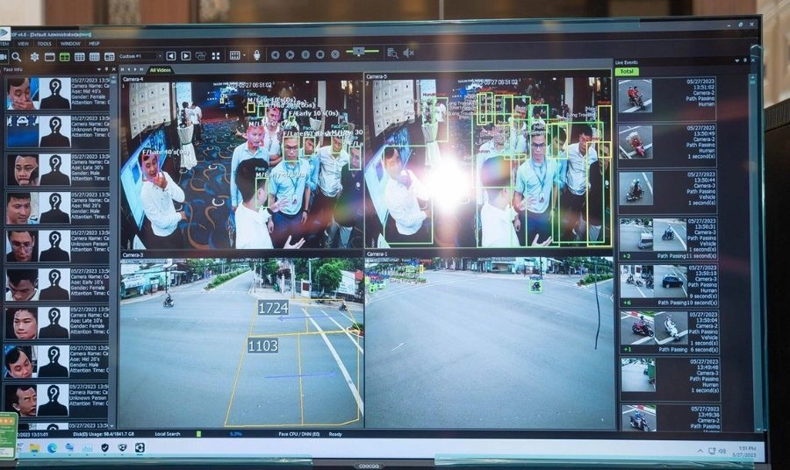The height and width of the screenshot is (470, 790).
Task: Open the 13:50:04 Camera-2 Vehicle event
Action: click(669, 331)
